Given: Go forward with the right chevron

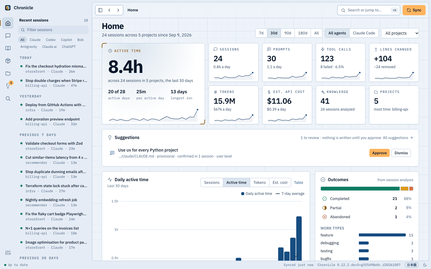Looking at the screenshot, I should coord(118,10).
